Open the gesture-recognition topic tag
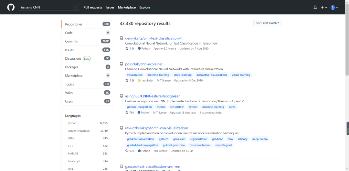Image resolution: width=349 pixels, height=171 pixels. point(139,107)
